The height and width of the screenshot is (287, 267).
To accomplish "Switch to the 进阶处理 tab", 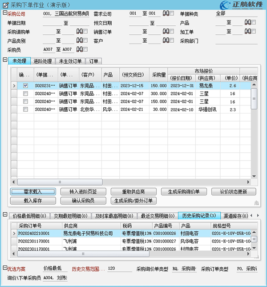I will [x=43, y=61].
